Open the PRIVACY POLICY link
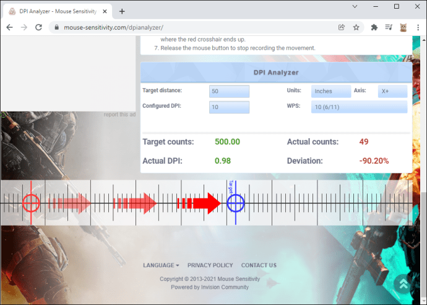This screenshot has height=305, width=427. [210, 265]
